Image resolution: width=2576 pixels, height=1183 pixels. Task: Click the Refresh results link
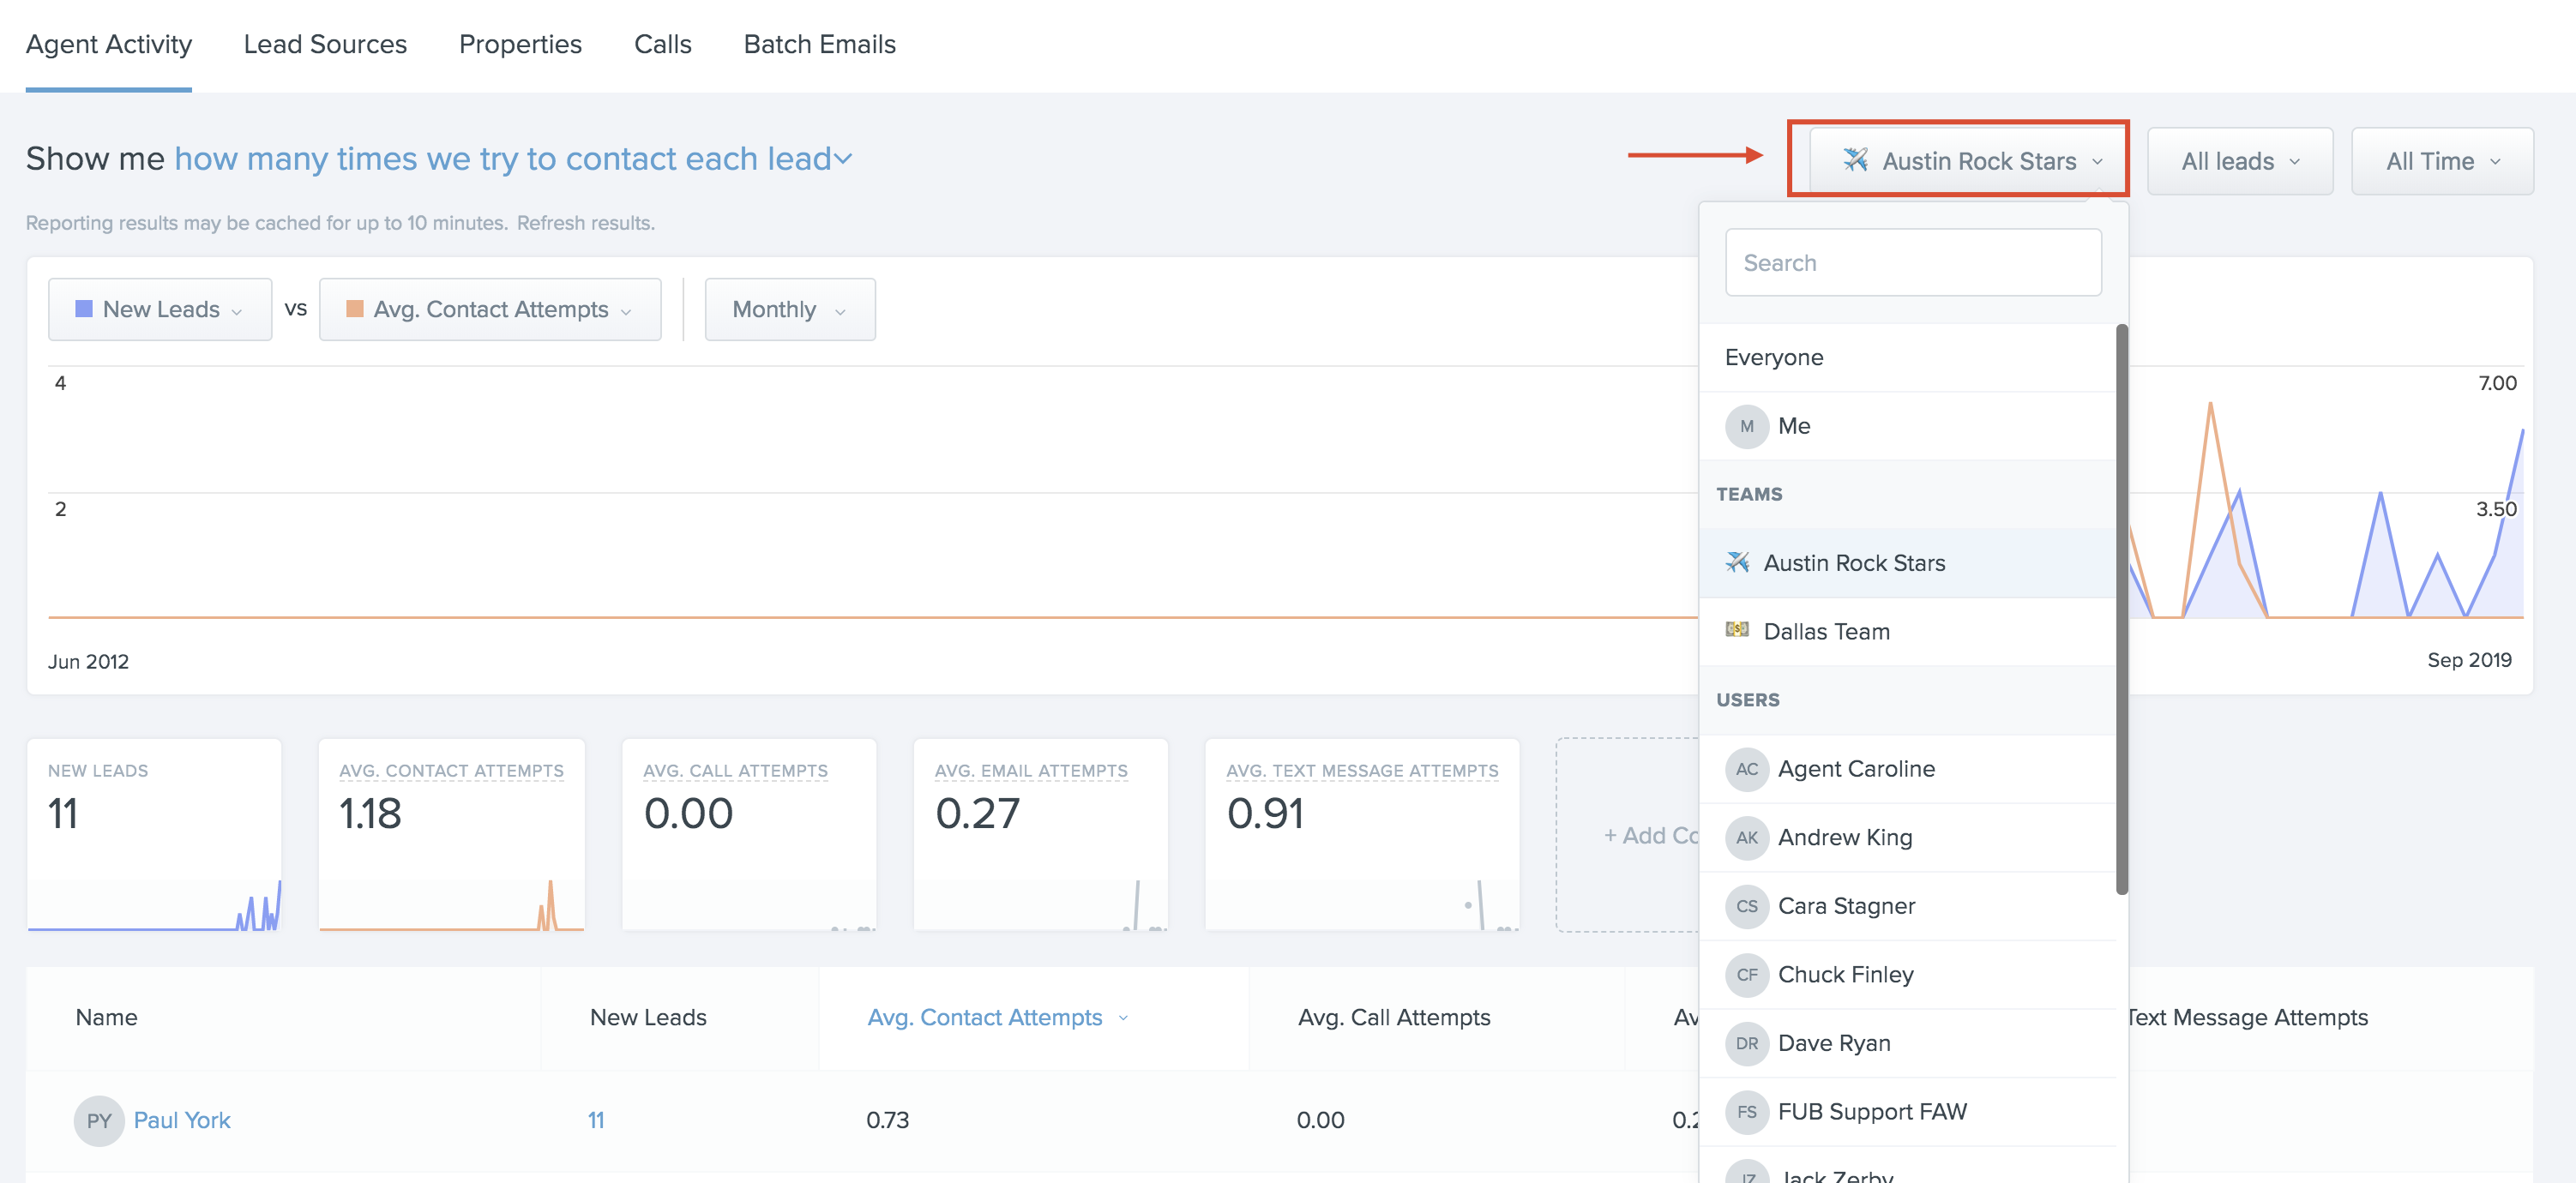[x=585, y=223]
